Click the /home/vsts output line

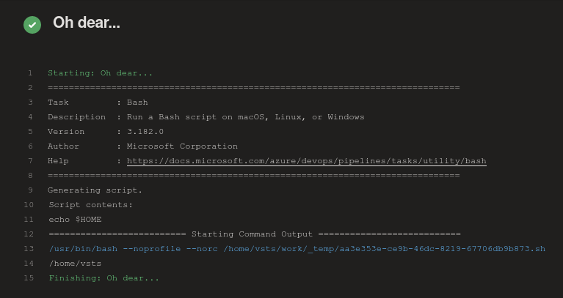75,264
